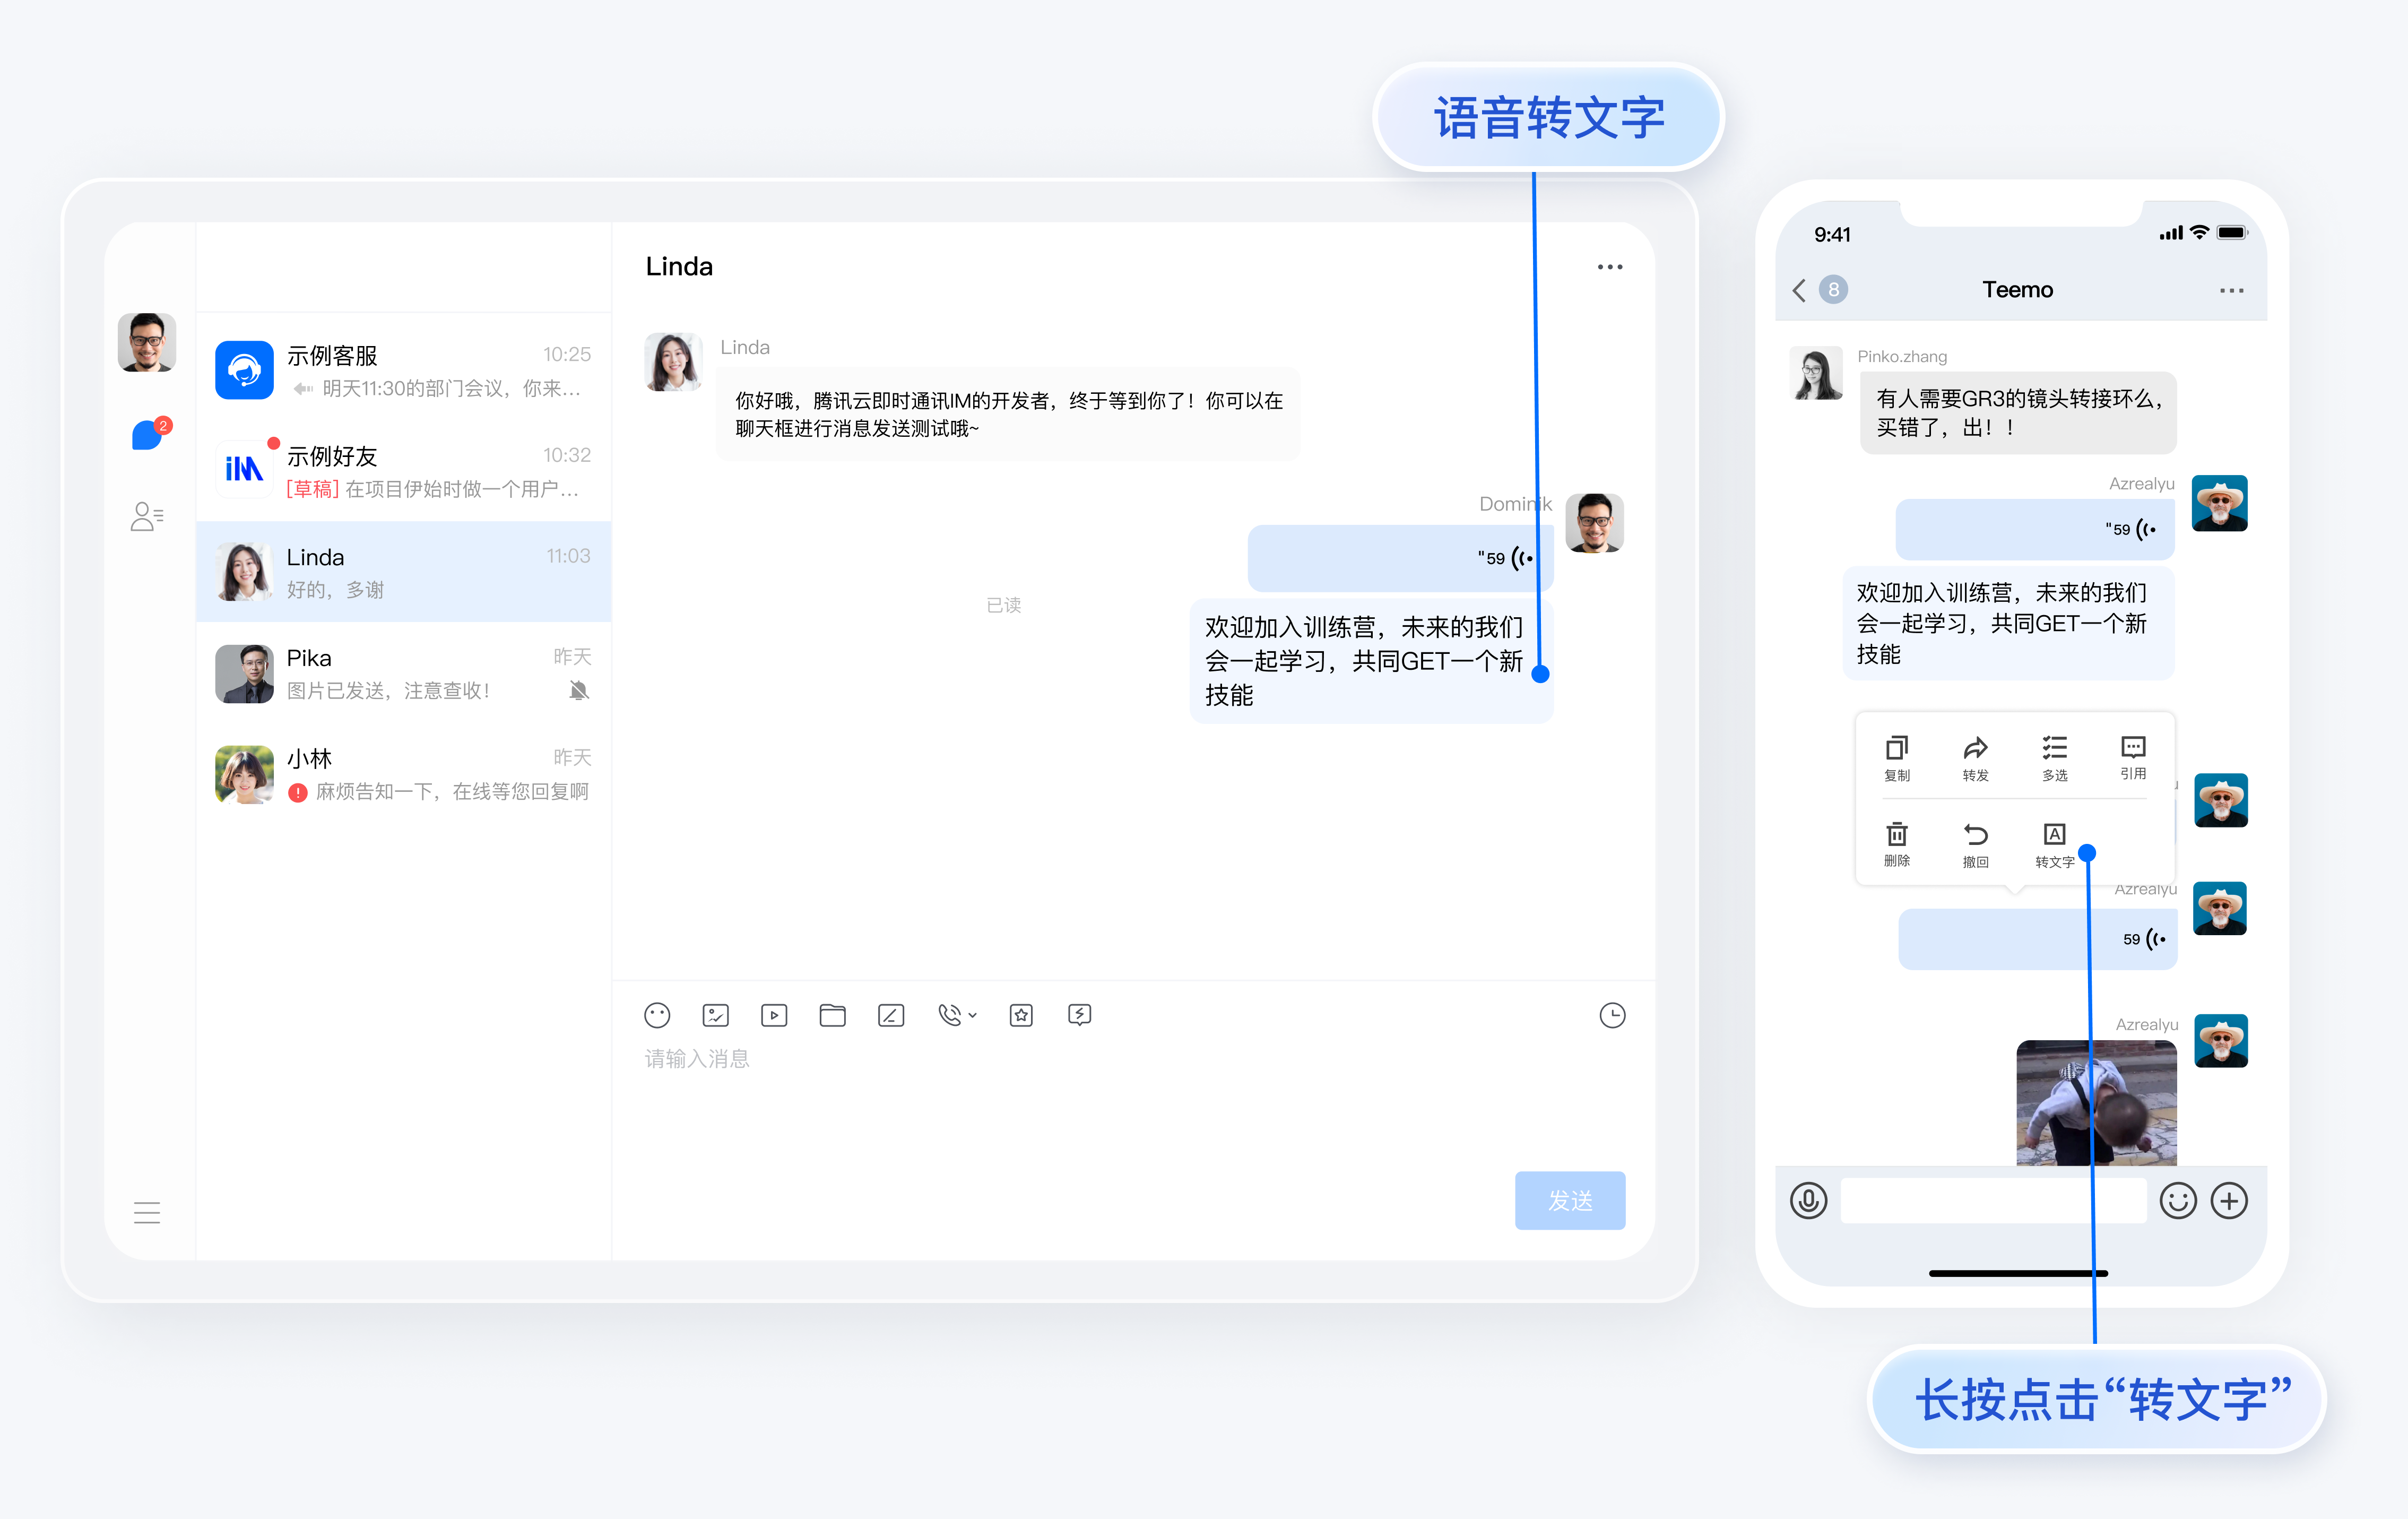Expand the call options dropdown arrow

(x=973, y=1015)
